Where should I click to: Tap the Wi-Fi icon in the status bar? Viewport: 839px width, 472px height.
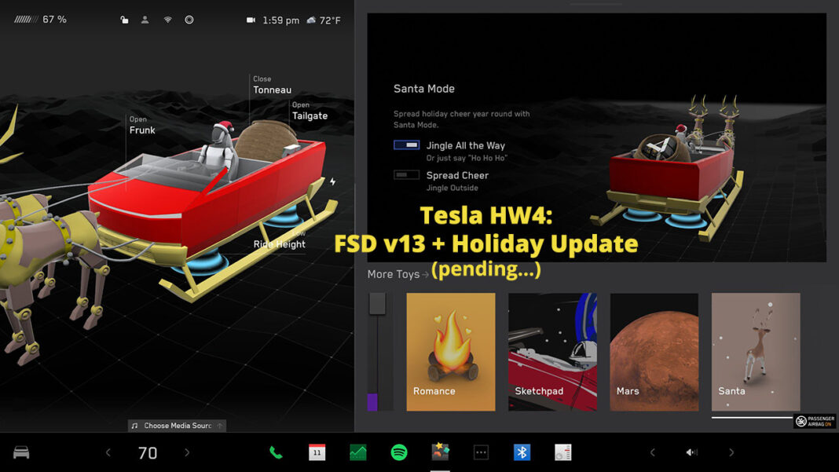pyautogui.click(x=167, y=19)
